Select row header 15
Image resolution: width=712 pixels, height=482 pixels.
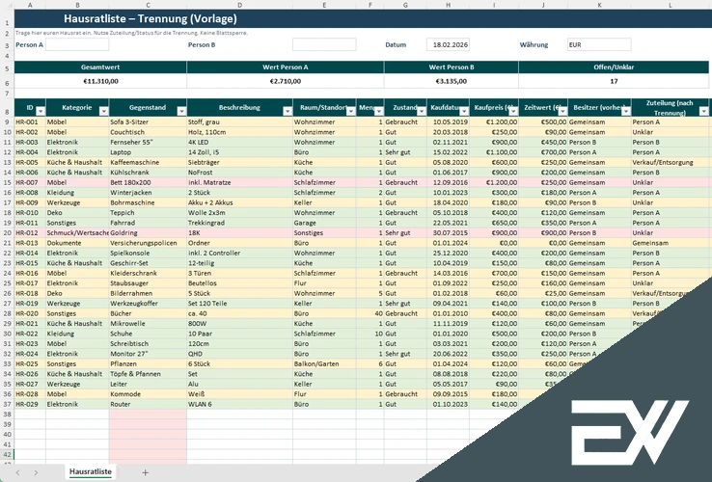(7, 182)
